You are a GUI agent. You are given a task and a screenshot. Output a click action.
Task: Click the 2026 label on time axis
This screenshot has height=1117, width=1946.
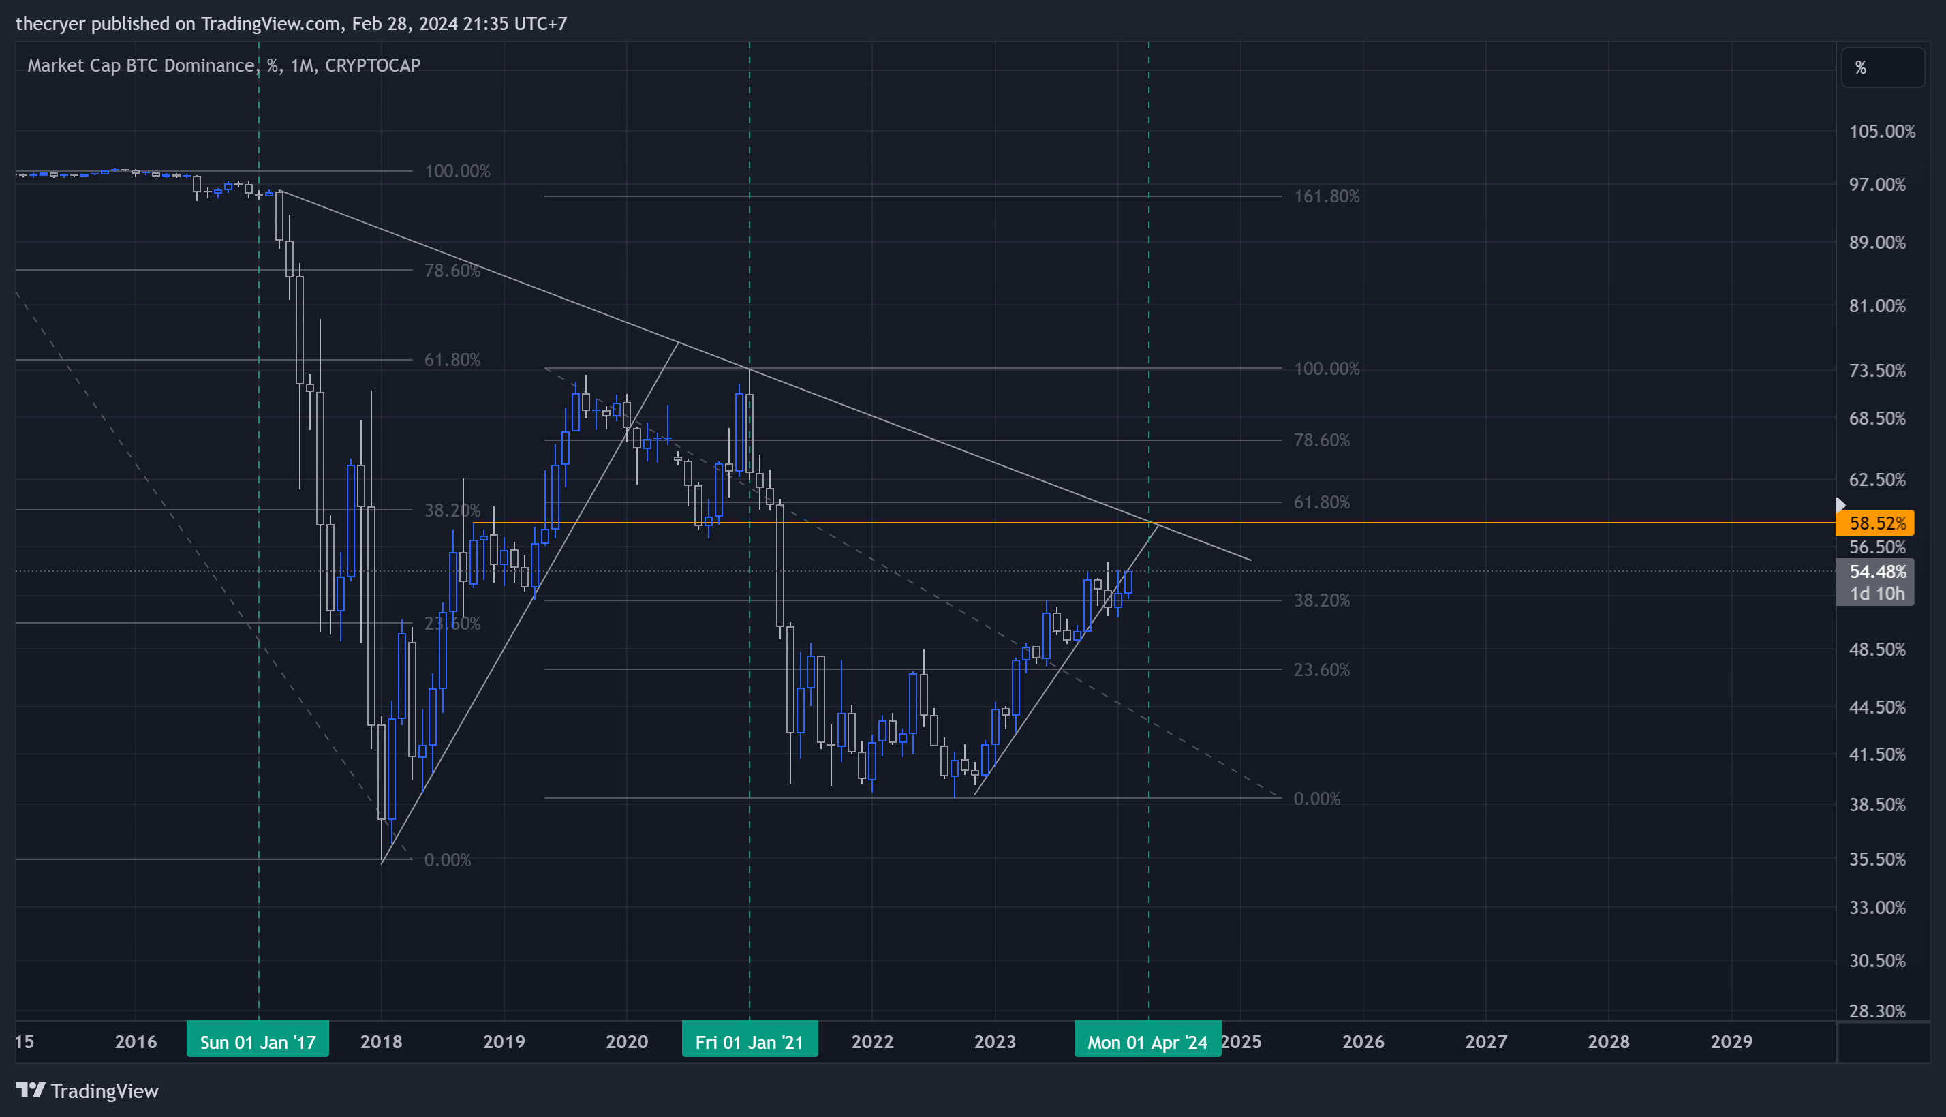click(1363, 1042)
